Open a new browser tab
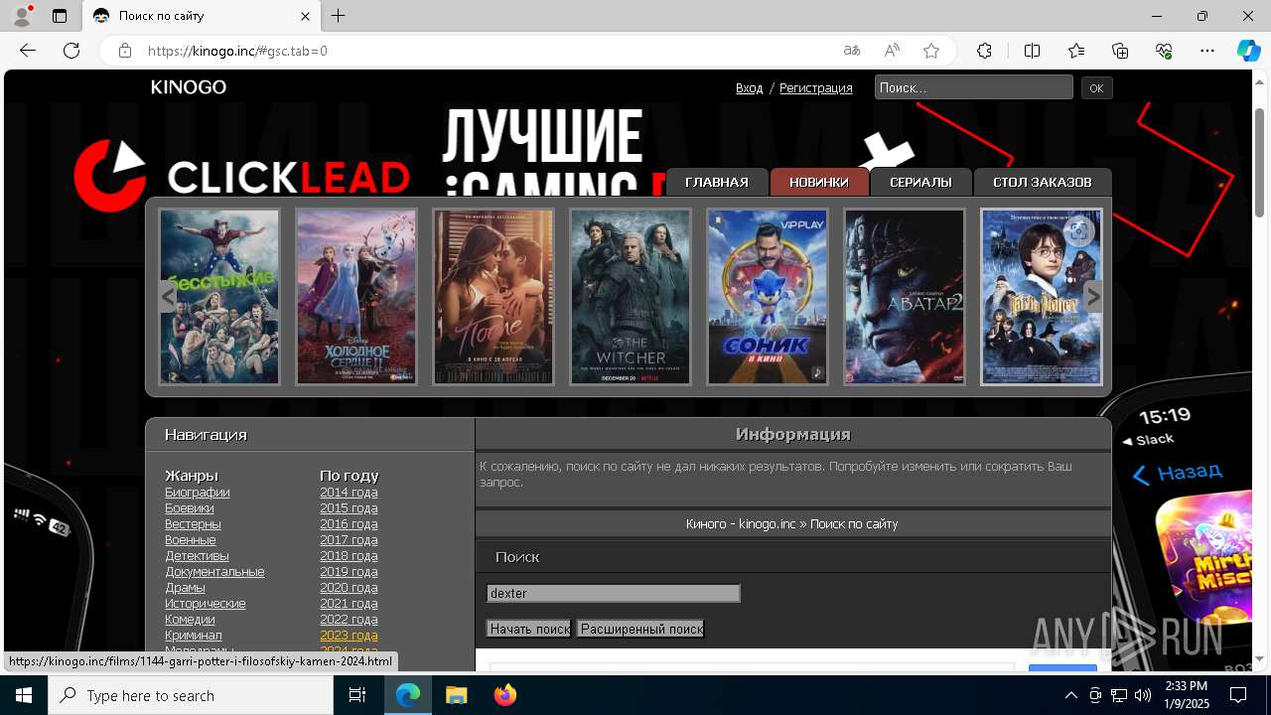 [339, 16]
